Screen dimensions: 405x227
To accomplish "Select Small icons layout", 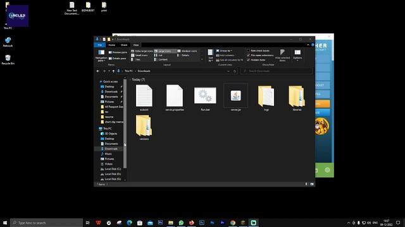I will (139, 55).
